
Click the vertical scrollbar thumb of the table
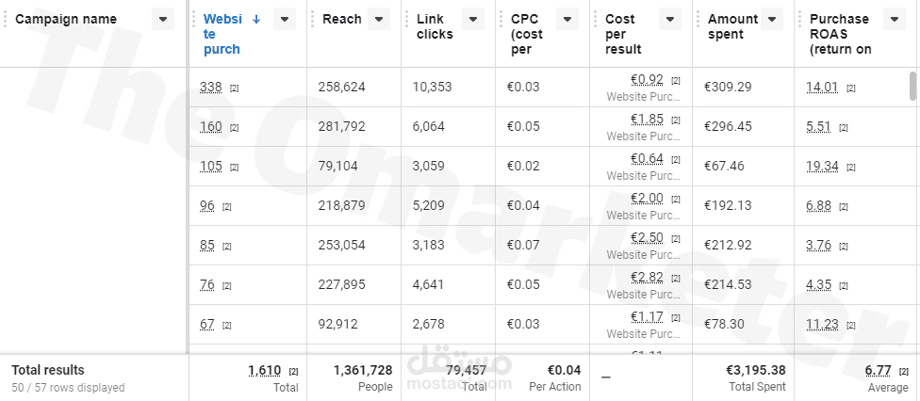click(x=912, y=86)
